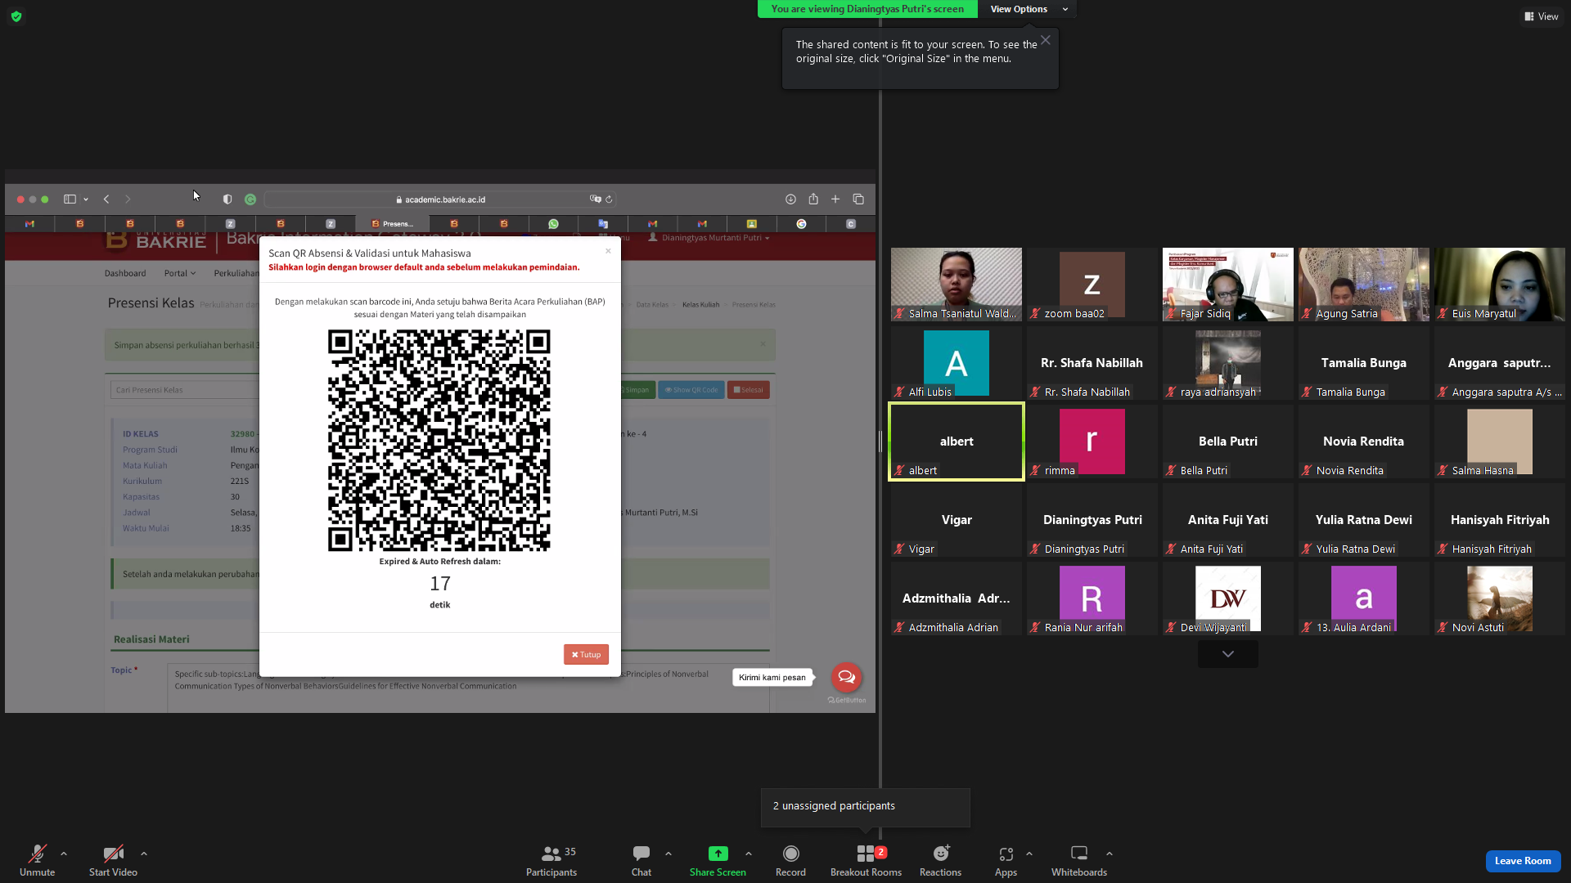This screenshot has width=1571, height=883.
Task: Click Safari privacy shield icon
Action: tap(227, 199)
